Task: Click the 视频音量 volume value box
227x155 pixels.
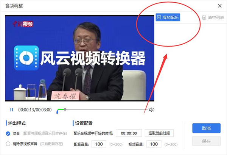Action: point(154,144)
